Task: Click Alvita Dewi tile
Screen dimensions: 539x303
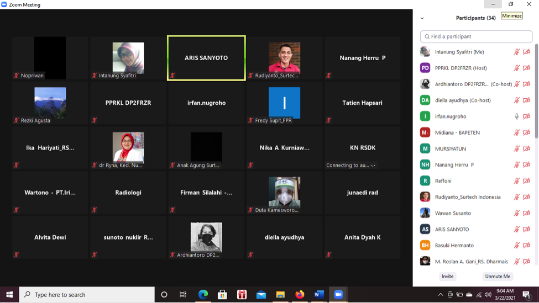Action: [x=50, y=237]
